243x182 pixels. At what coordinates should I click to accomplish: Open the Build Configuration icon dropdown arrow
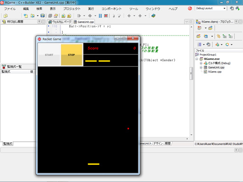point(222,45)
